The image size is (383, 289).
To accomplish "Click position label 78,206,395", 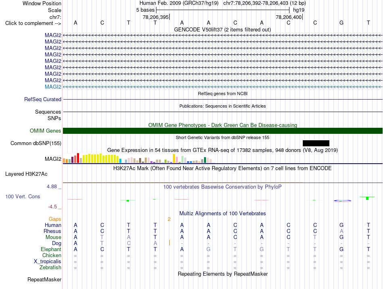I will (x=156, y=17).
